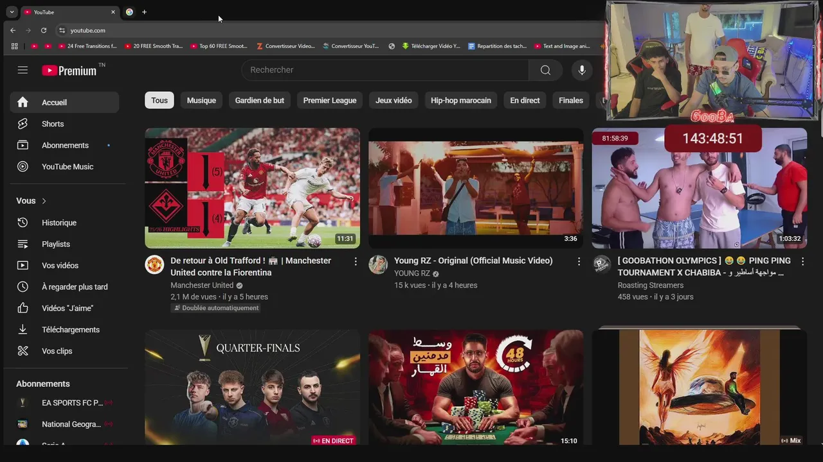Open National Geographic subscription channel
Screen dimensions: 823x462
click(x=64, y=424)
